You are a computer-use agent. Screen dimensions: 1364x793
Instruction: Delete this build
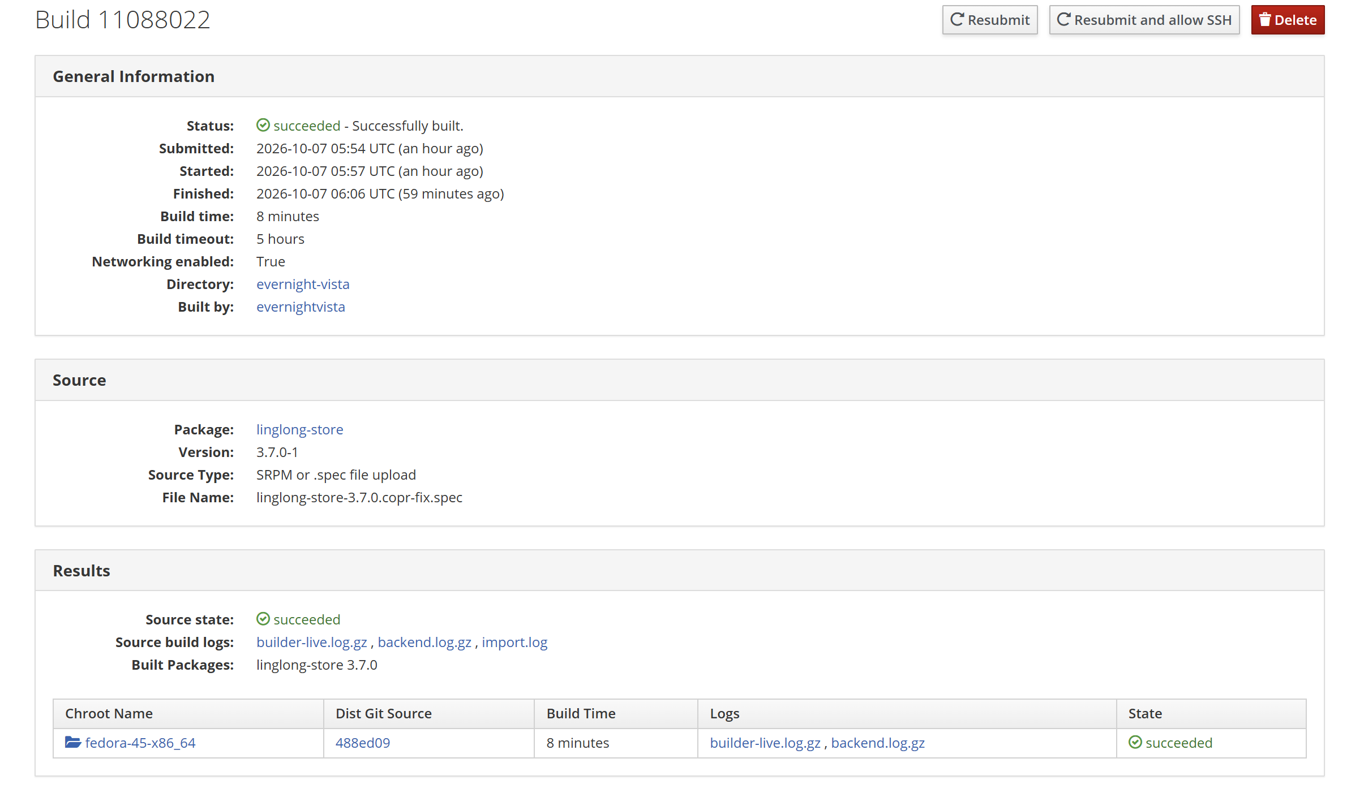(1288, 20)
